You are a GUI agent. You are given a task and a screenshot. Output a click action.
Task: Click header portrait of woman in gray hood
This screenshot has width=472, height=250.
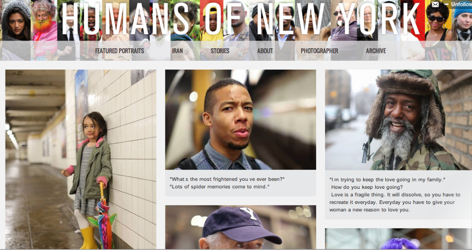[x=16, y=30]
